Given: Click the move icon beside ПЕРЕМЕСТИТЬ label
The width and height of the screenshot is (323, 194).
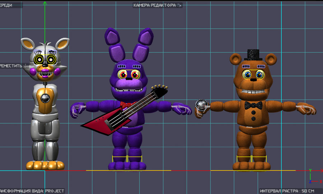Looking at the screenshot, I should (x=26, y=66).
